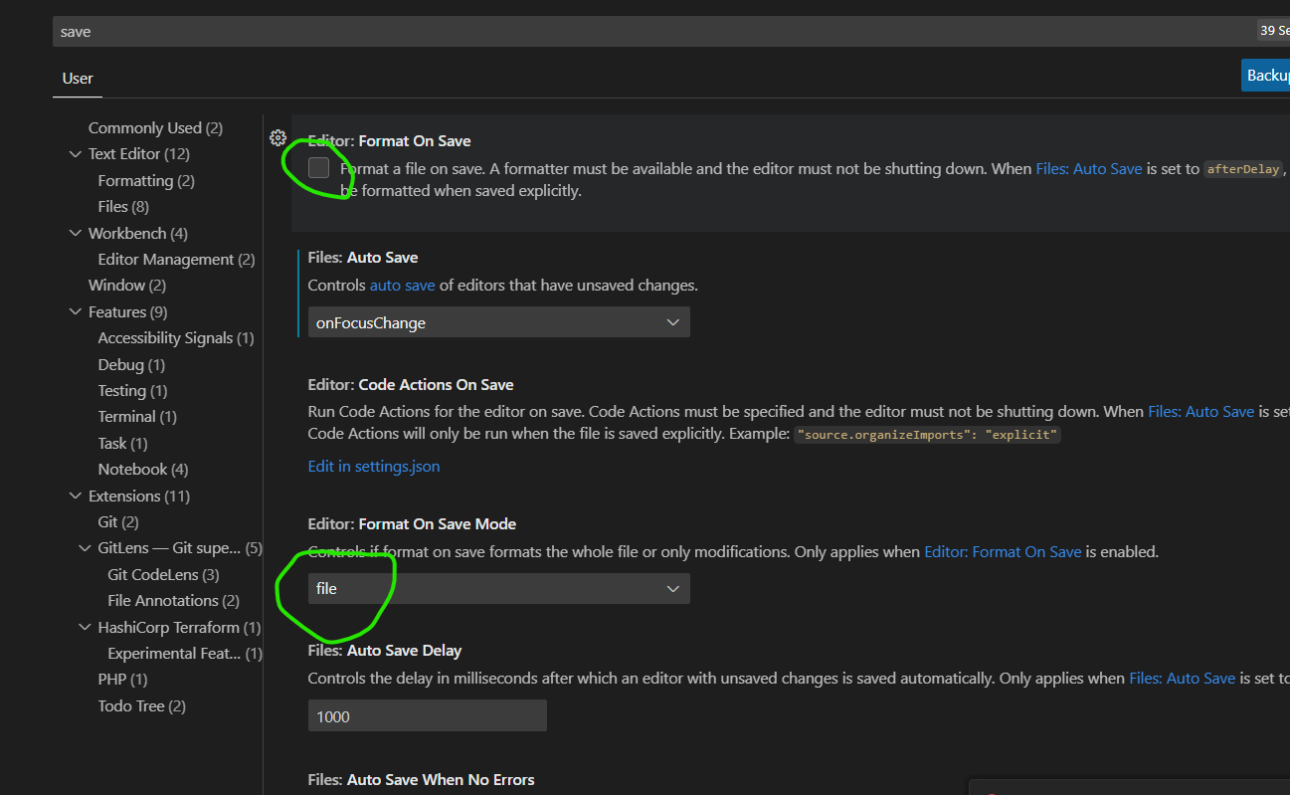Collapse the GitLens tree node
1290x795 pixels.
86,548
